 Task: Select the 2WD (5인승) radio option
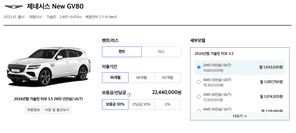(199, 67)
